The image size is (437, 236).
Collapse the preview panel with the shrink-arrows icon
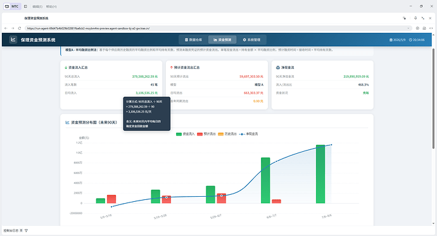pos(423,18)
